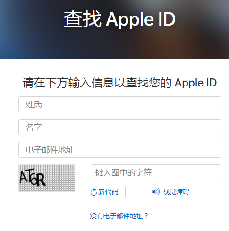
Task: Open the 没有电子邮件地址？ link
Action: [x=119, y=216]
